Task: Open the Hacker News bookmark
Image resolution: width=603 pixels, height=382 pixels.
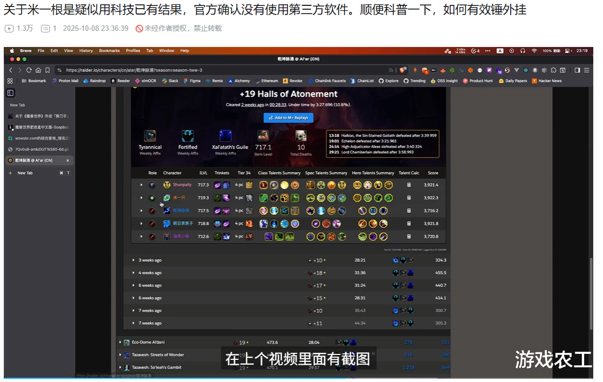Action: [x=546, y=81]
